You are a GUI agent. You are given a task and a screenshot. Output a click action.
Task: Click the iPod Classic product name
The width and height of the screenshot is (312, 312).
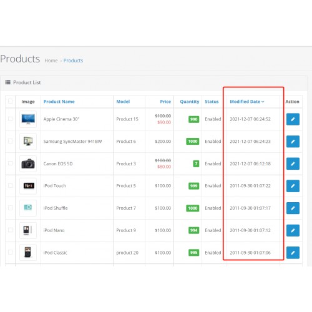pos(55,253)
